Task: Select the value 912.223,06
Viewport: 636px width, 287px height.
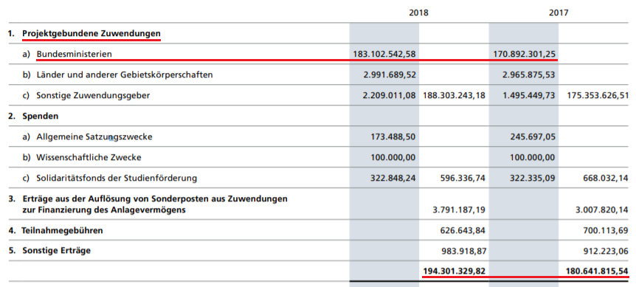Action: click(x=606, y=251)
